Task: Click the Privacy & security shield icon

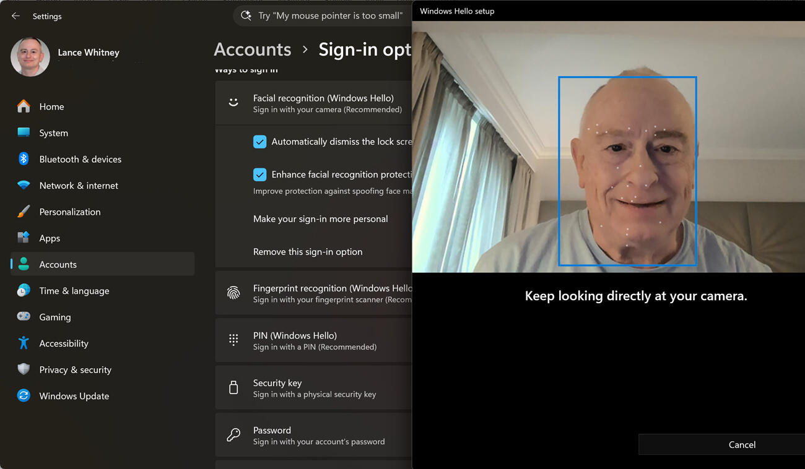Action: pyautogui.click(x=24, y=369)
